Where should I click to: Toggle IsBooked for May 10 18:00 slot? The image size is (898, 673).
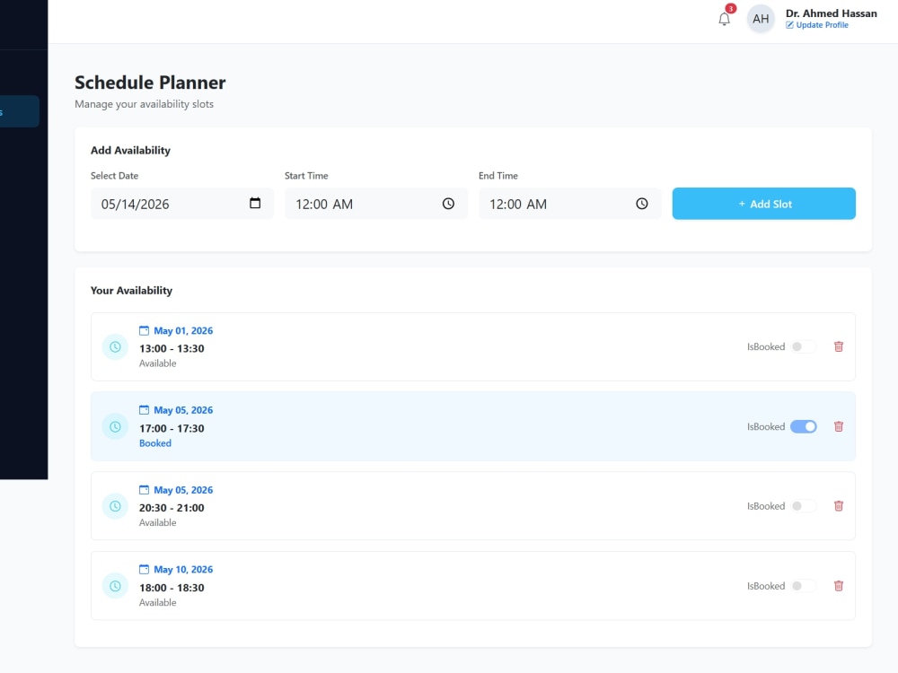804,586
